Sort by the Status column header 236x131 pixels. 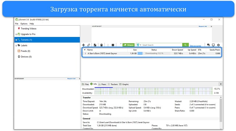(x=154, y=50)
